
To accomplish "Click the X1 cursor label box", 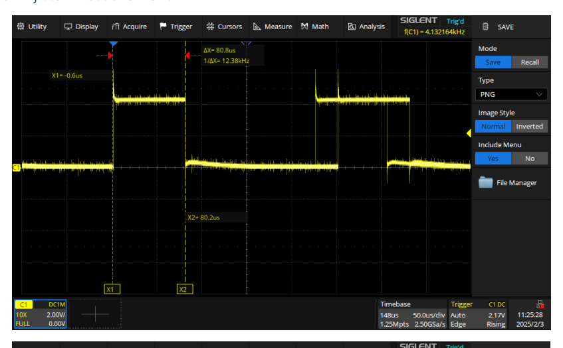I will click(x=112, y=289).
